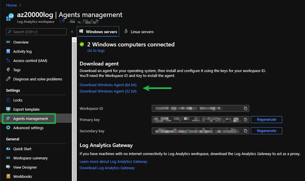Download Log Analytics Gateway

coord(107,168)
